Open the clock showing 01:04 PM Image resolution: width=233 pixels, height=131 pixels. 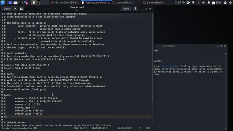[x=180, y=3]
